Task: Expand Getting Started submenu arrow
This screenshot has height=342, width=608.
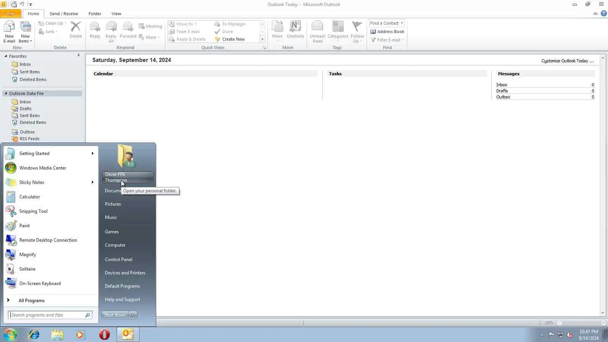Action: click(x=92, y=154)
